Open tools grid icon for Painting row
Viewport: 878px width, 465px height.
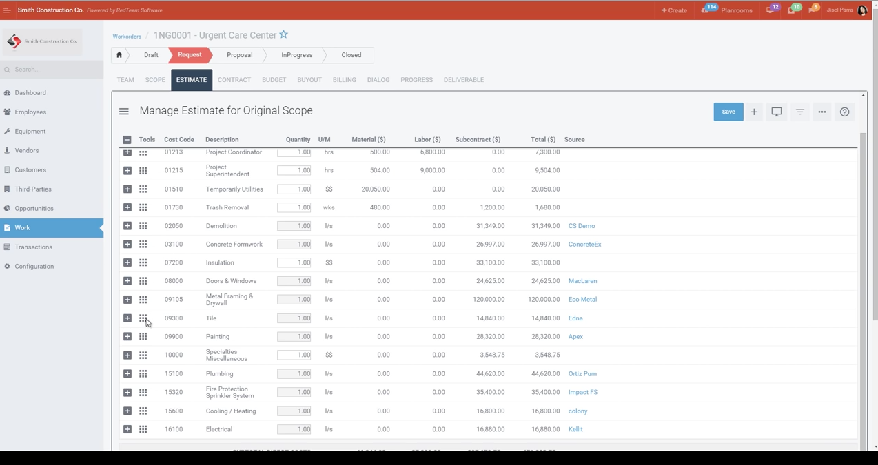point(143,337)
